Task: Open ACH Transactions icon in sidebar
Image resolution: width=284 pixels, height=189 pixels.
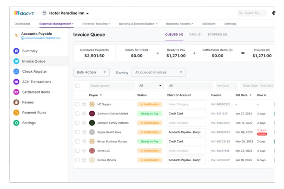Action: click(x=16, y=82)
